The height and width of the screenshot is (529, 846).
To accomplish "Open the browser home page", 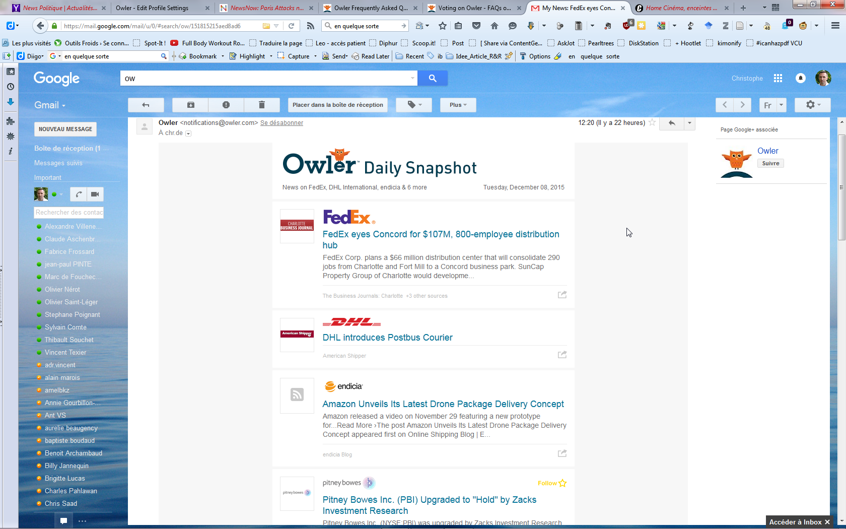I will (x=495, y=26).
